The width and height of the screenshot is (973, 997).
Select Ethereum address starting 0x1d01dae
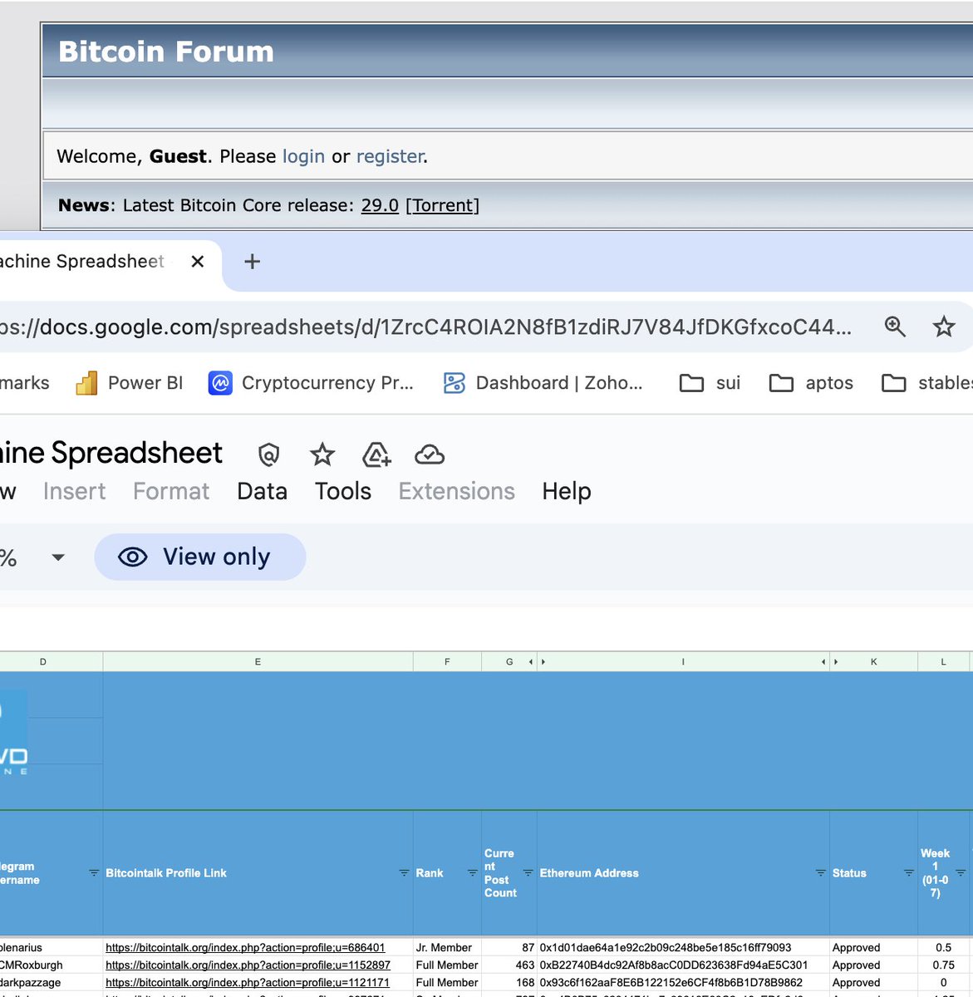683,948
